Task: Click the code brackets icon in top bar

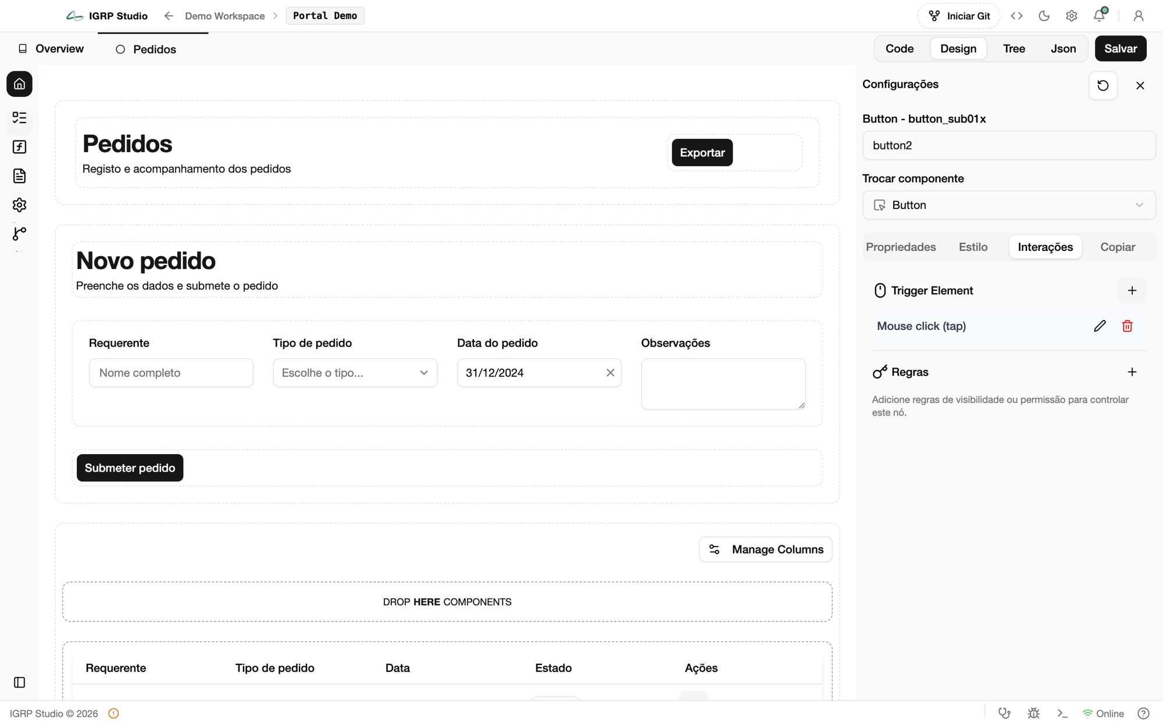Action: (x=1016, y=16)
